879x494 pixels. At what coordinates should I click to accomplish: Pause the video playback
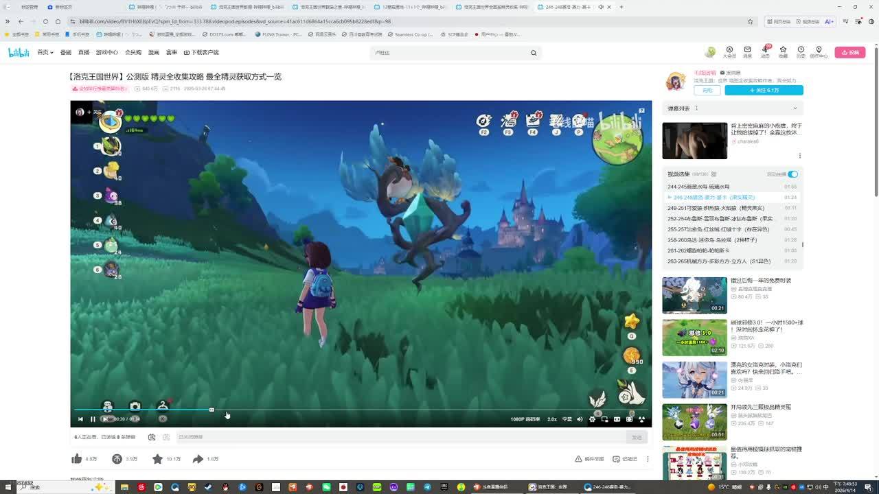93,419
